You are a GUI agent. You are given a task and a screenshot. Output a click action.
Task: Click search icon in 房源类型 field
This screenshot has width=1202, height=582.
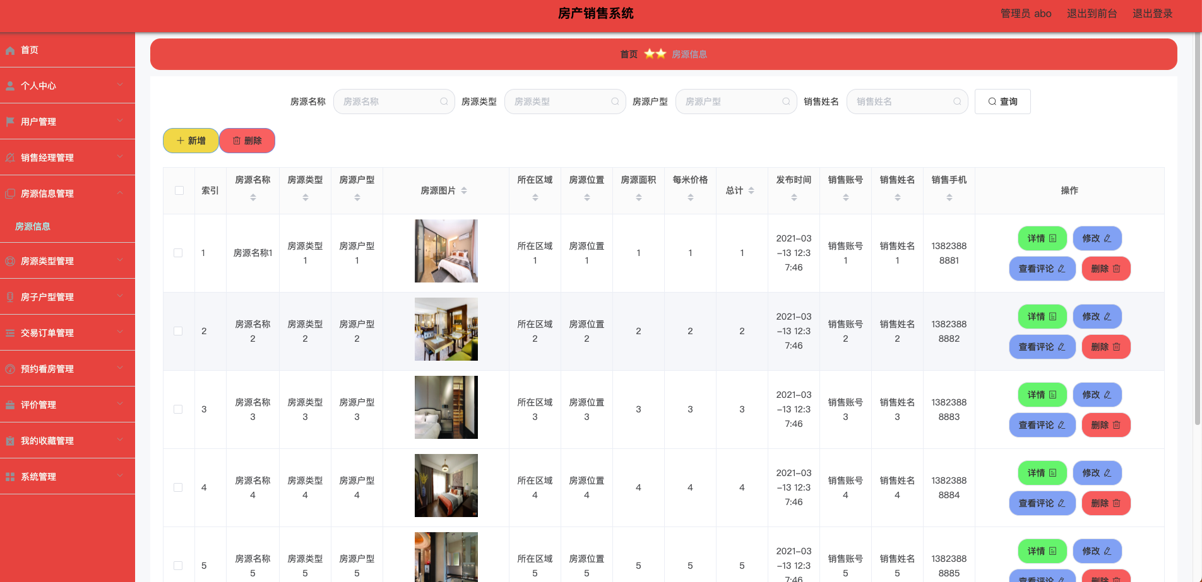point(615,102)
